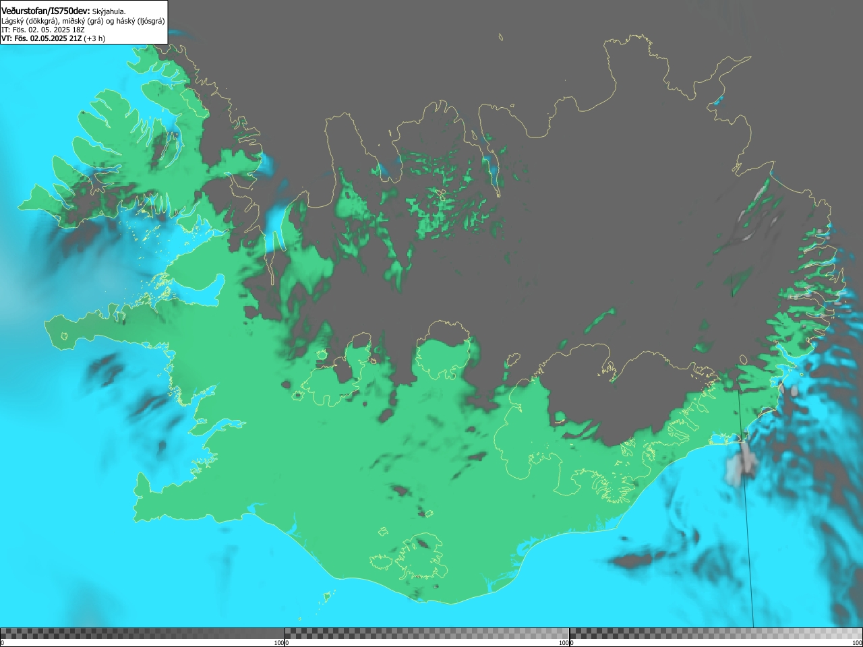Click the 'IT: Fös. 02. 05. 2025 18Z' line
Viewport: 863px width, 647px height.
point(43,30)
